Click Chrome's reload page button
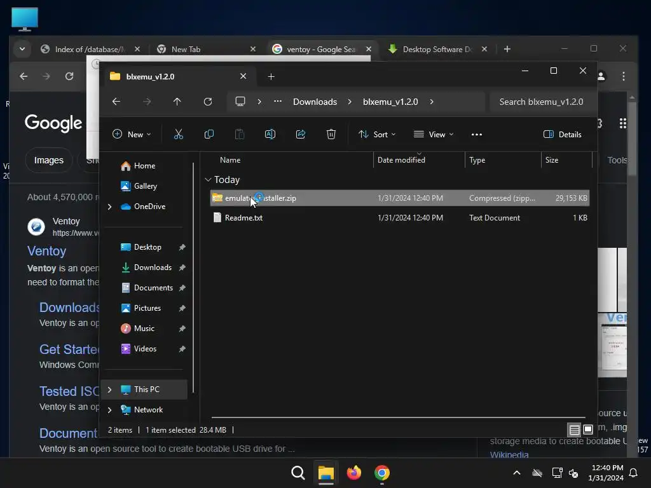This screenshot has height=488, width=651. (x=69, y=76)
